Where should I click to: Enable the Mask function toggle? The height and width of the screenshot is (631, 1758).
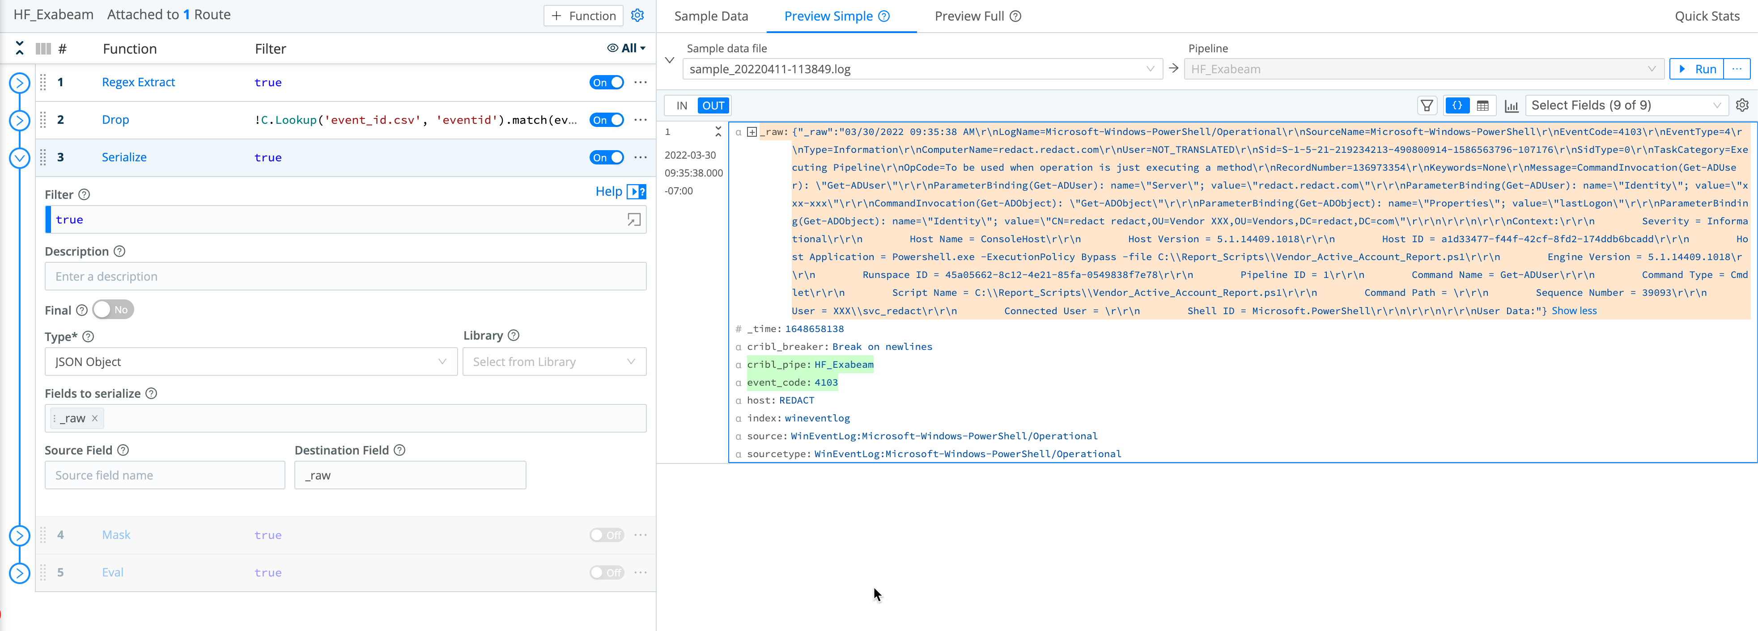pyautogui.click(x=606, y=535)
